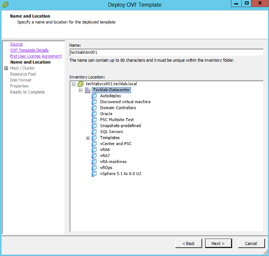The height and width of the screenshot is (256, 269).
Task: Click the vCenter server icon beside techlabvcs001.techlab.local
Action: [x=80, y=84]
